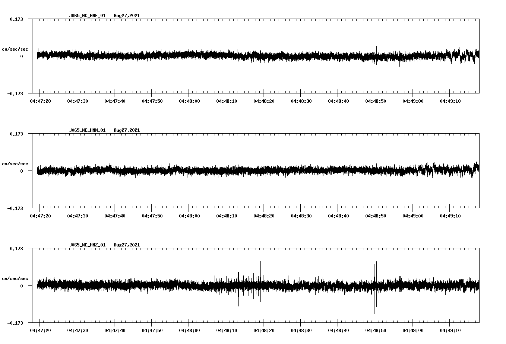Click 04:48:20 time label under HNE plot
The height and width of the screenshot is (344, 506).
[x=264, y=101]
